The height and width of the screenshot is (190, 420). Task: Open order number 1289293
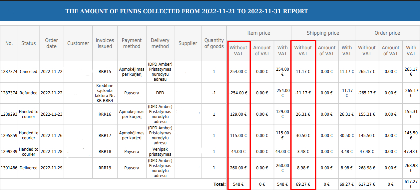(9, 114)
